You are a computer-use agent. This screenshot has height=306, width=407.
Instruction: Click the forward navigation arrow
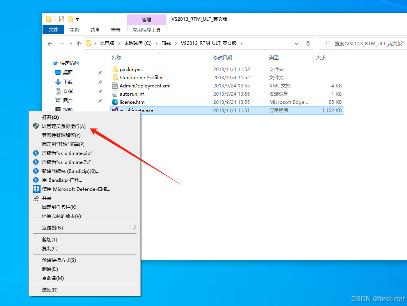tap(62, 44)
